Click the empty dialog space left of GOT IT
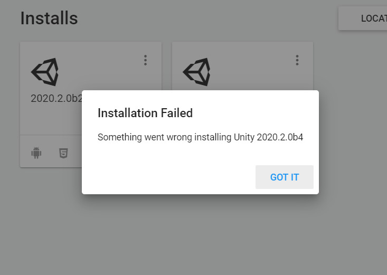Image resolution: width=387 pixels, height=275 pixels. coord(168,177)
